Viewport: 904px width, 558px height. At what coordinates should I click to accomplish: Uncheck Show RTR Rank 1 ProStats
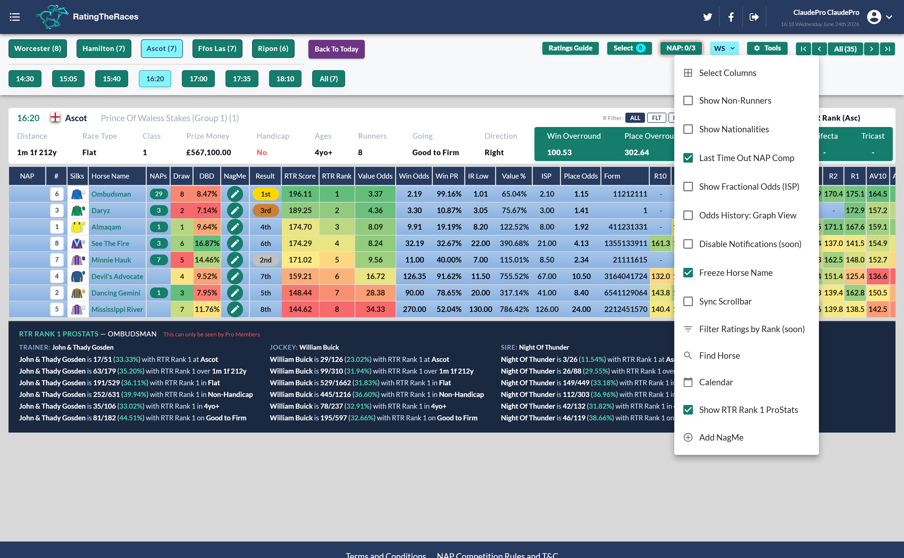coord(688,410)
